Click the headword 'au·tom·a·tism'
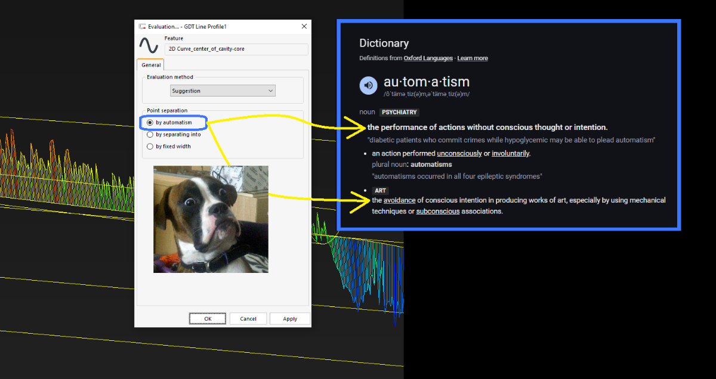 [x=427, y=82]
